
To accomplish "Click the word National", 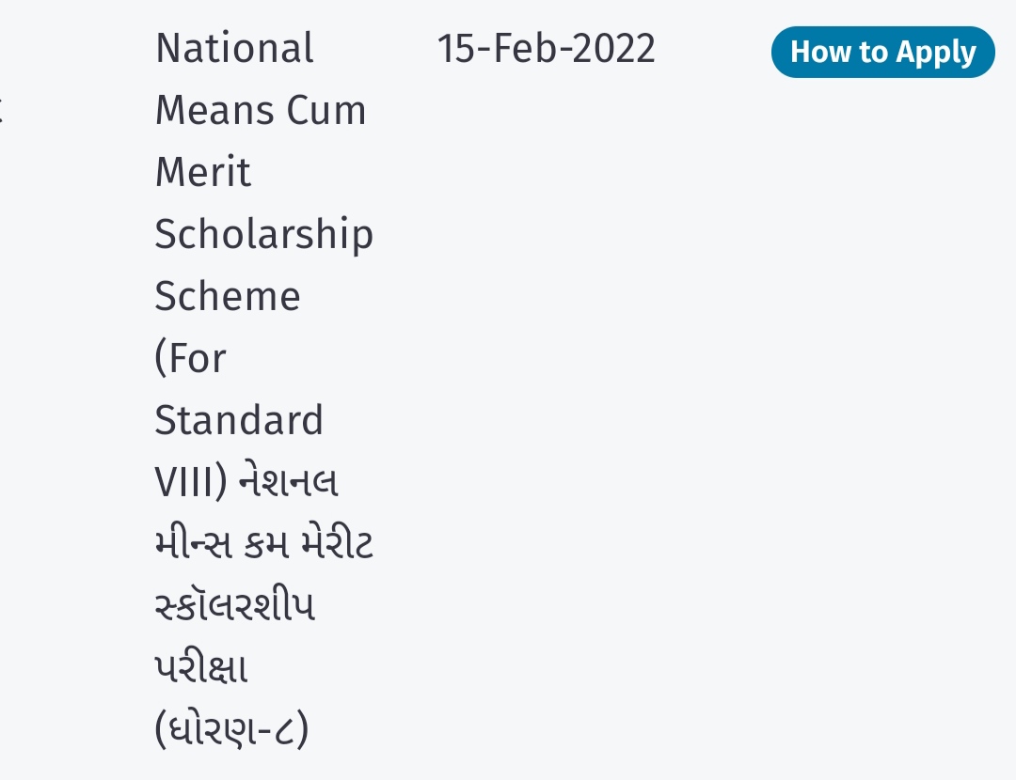I will [234, 49].
